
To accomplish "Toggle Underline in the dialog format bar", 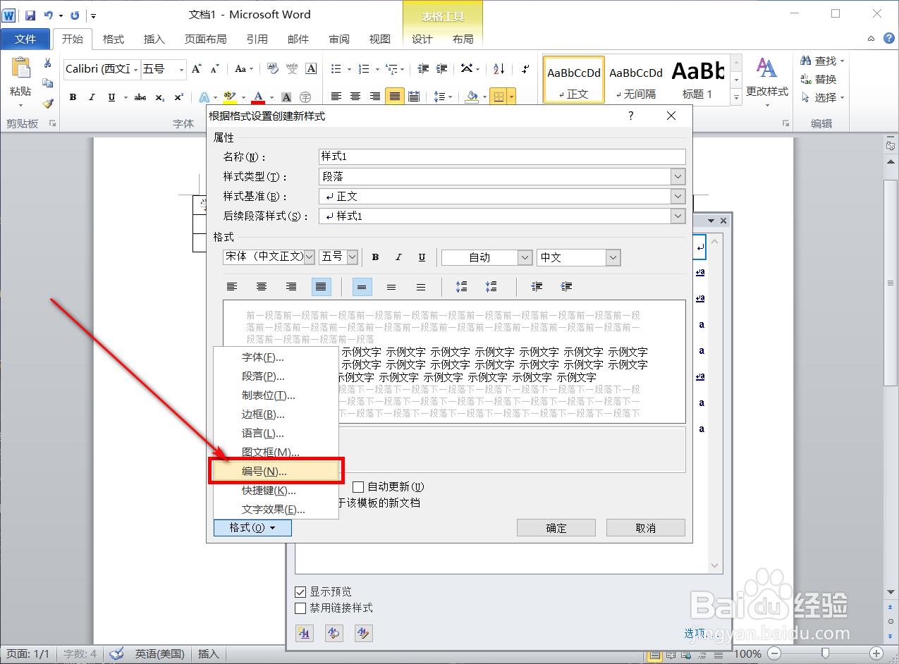I will click(422, 258).
